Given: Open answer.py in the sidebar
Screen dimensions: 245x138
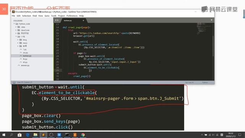Looking at the screenshot, I should pyautogui.click(x=25, y=66).
